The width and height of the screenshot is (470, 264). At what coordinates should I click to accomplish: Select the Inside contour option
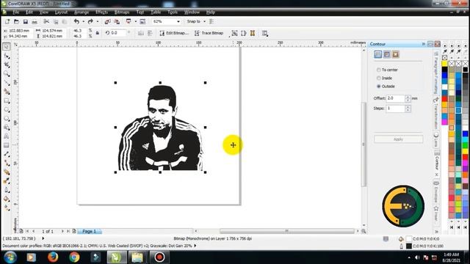(x=384, y=78)
